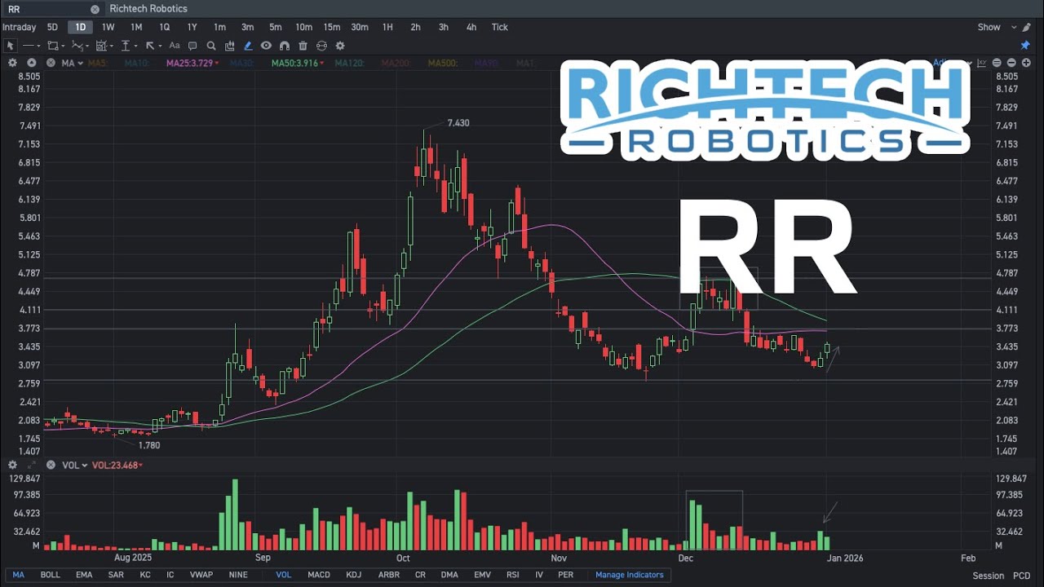
Task: Select the rectangle shape tool
Action: click(x=52, y=46)
